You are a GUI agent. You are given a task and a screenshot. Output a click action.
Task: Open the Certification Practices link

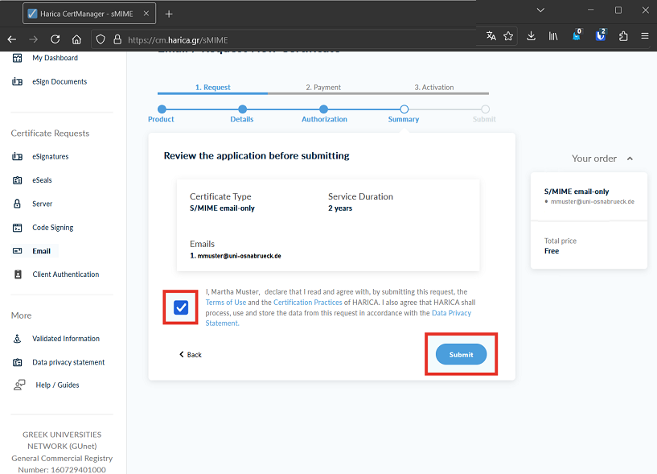307,303
